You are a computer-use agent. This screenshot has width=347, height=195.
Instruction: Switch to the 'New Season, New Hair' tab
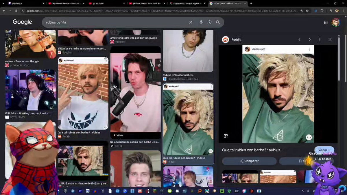(147, 3)
